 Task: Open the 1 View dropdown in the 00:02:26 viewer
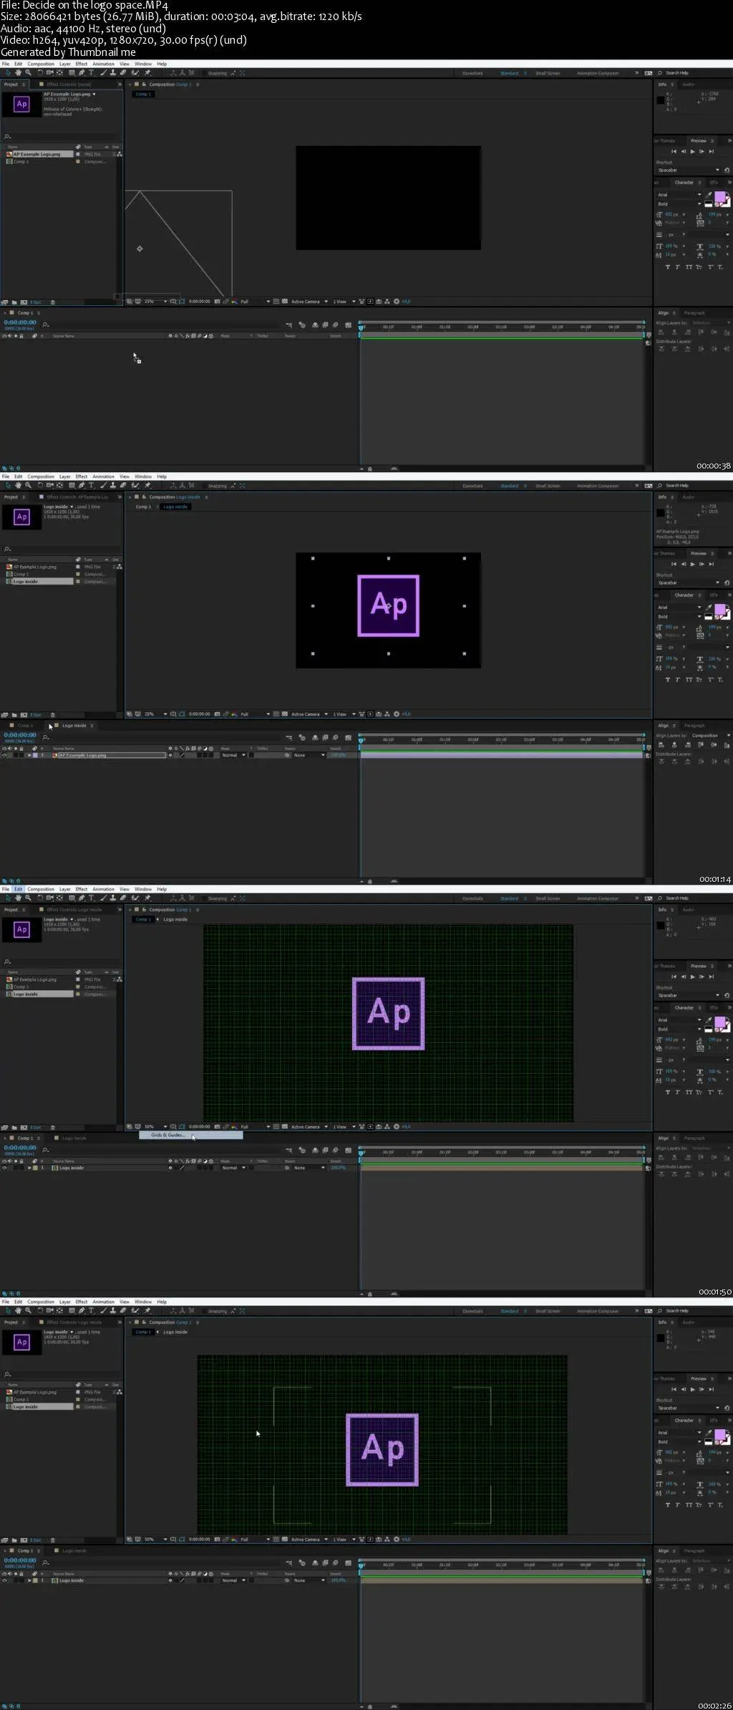point(344,1540)
